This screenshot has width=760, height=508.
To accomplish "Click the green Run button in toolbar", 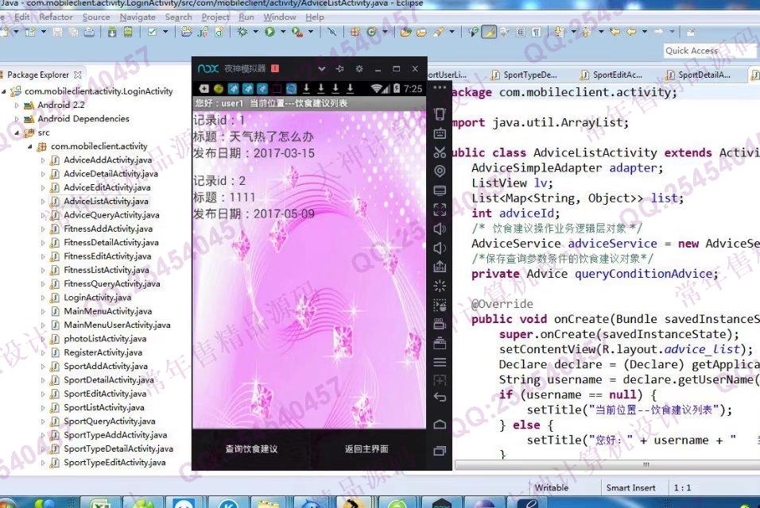I will (269, 32).
